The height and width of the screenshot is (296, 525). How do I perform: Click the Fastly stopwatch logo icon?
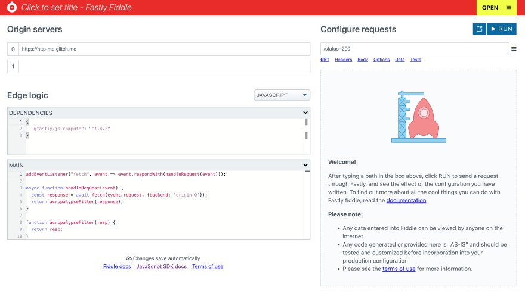coord(12,7)
